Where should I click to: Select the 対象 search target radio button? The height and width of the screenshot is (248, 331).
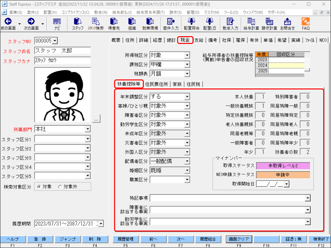pos(39,187)
